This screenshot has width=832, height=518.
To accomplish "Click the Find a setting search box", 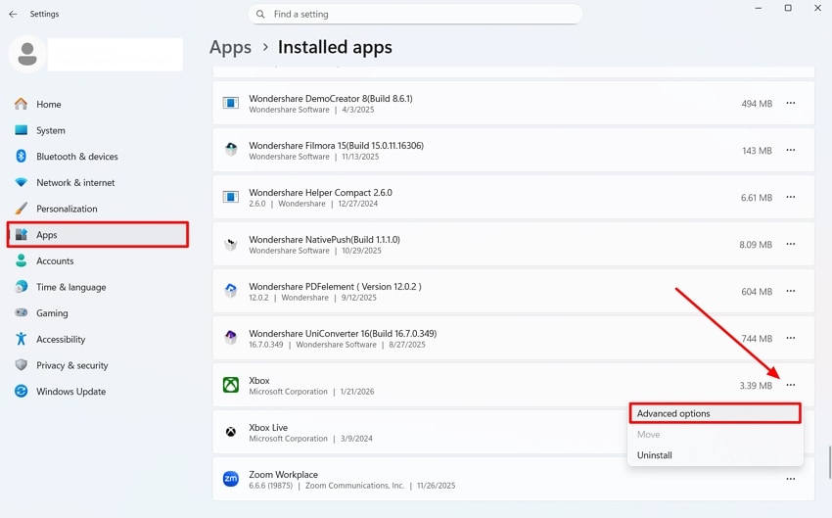I will click(x=415, y=15).
